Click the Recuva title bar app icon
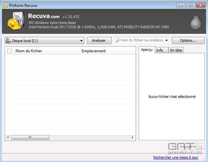 point(5,5)
